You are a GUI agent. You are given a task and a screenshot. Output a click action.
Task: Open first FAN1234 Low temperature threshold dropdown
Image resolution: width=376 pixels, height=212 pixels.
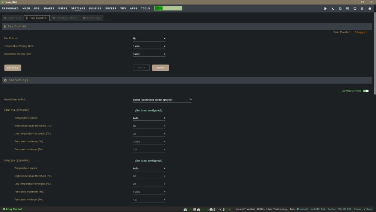tap(149, 134)
